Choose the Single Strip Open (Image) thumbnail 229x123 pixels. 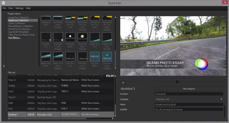58,57
